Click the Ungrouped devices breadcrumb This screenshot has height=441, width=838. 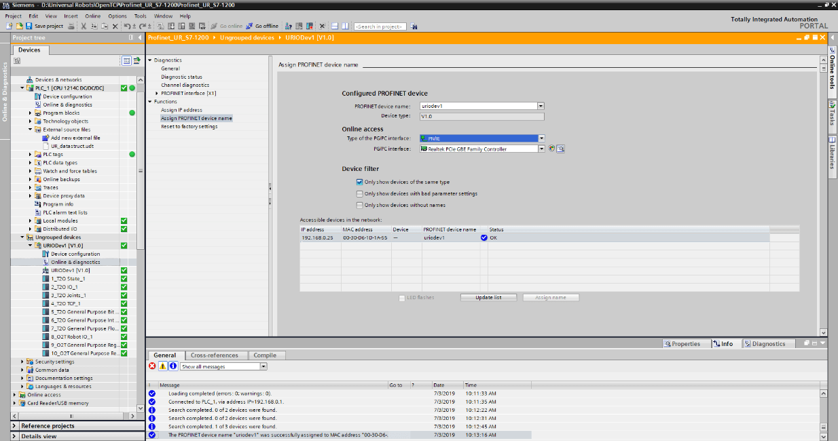coord(247,38)
